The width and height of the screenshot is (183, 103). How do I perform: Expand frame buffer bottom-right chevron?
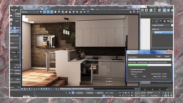138,89
